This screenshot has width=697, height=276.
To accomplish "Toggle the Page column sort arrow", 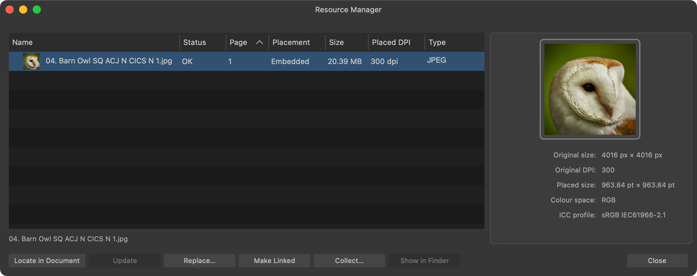I will (x=260, y=42).
